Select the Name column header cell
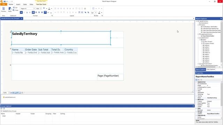This screenshot has width=223, height=125. coord(18,49)
